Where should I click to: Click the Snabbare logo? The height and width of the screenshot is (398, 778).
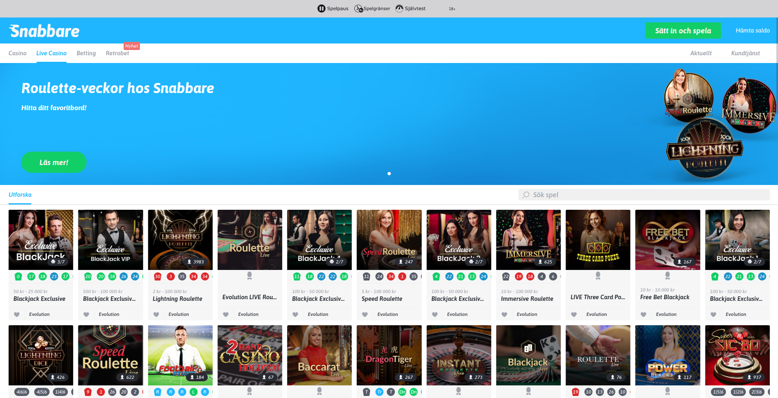(x=44, y=31)
